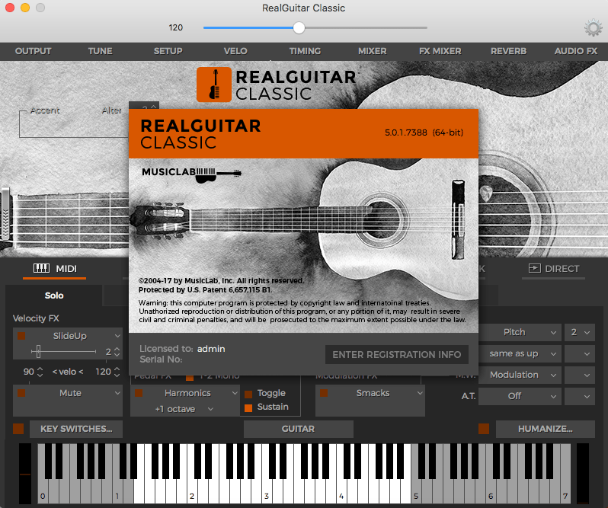Open the TUNE menu
The height and width of the screenshot is (508, 608).
tap(100, 51)
